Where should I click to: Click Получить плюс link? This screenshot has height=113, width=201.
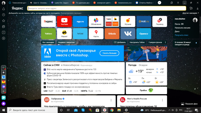point(181,35)
